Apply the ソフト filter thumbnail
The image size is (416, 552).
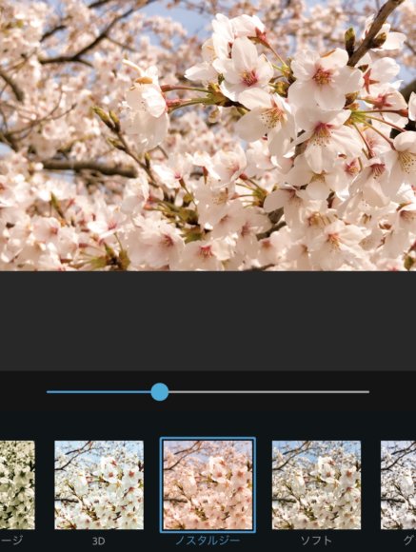tap(316, 484)
